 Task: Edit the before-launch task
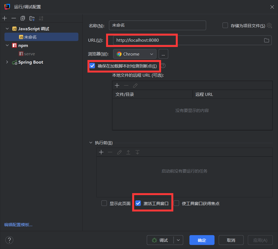coord(119,152)
